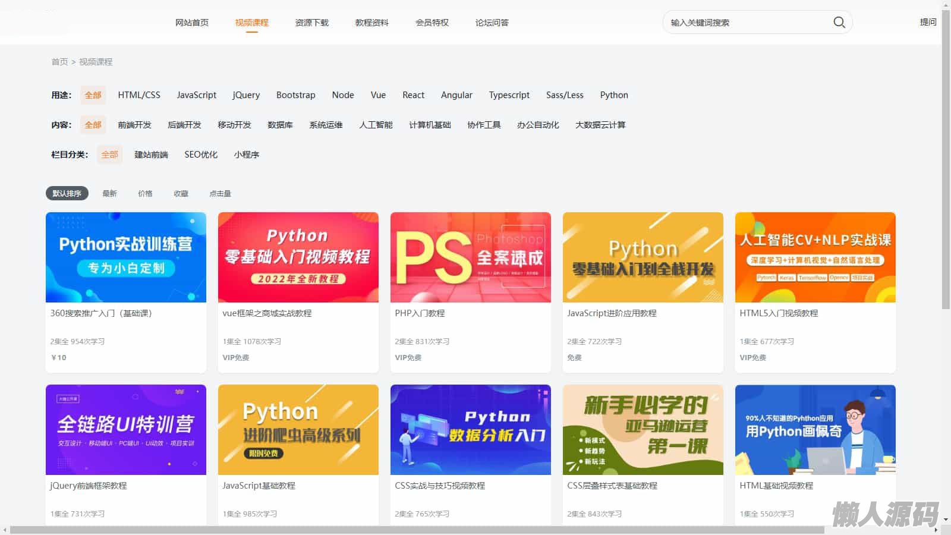
Task: Activate the 默认排序 sort button
Action: click(x=67, y=193)
